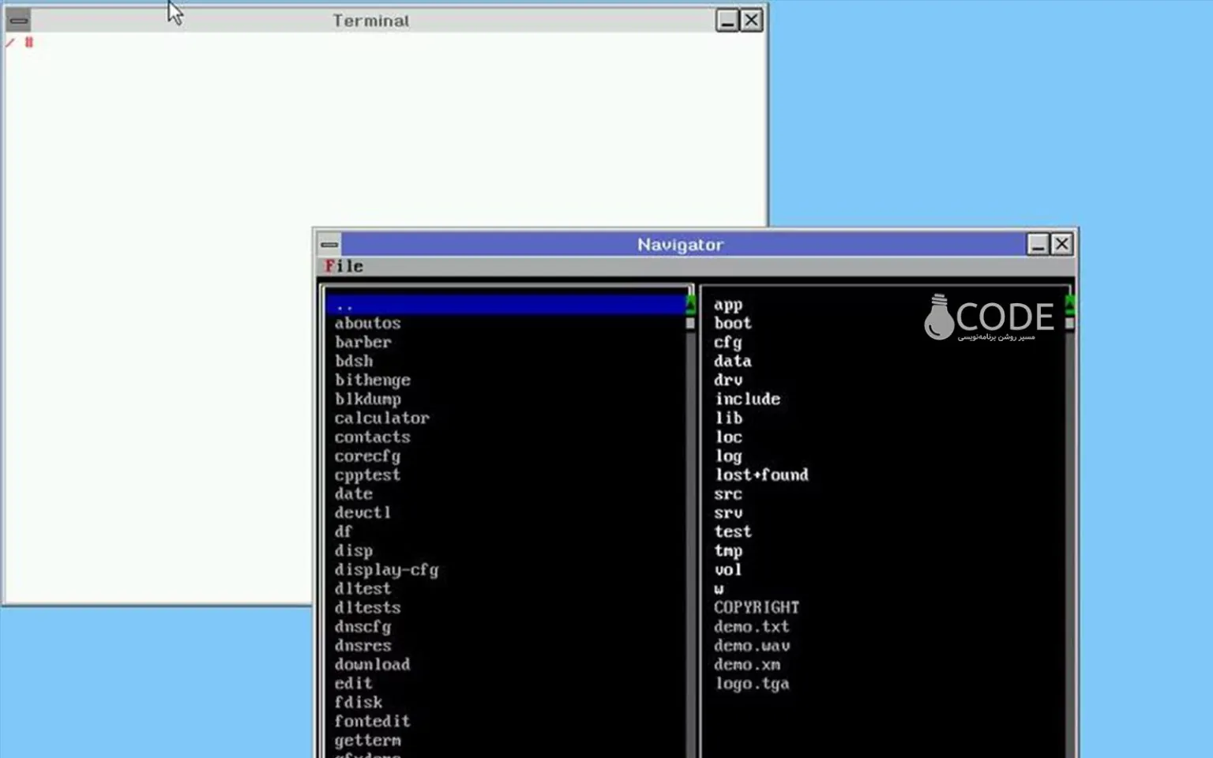The width and height of the screenshot is (1213, 758).
Task: Open the File menu in Navigator
Action: (344, 267)
